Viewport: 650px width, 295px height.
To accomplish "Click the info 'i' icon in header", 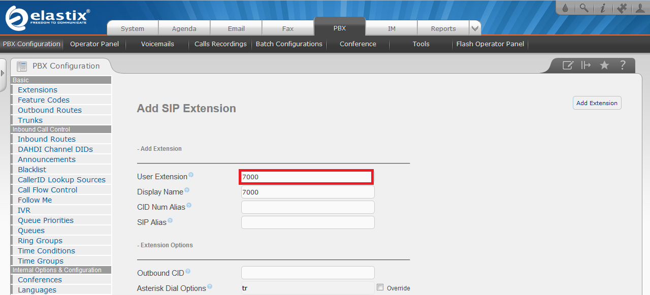I will tap(602, 8).
